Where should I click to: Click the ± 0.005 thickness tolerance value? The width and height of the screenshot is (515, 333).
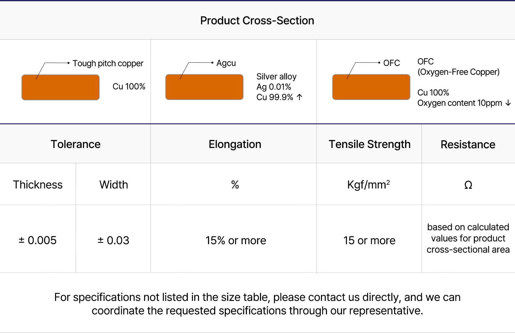(x=38, y=240)
